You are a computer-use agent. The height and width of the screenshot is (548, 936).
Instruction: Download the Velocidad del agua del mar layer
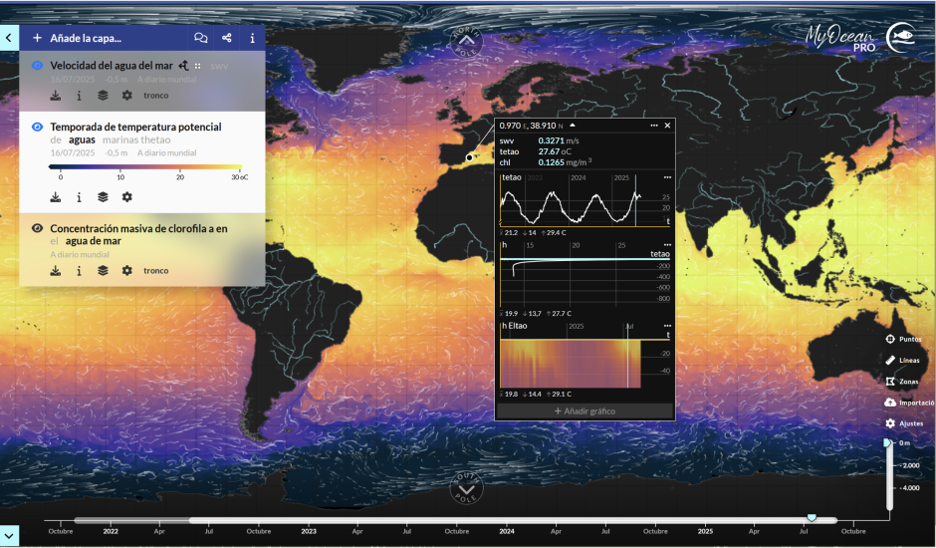point(56,96)
